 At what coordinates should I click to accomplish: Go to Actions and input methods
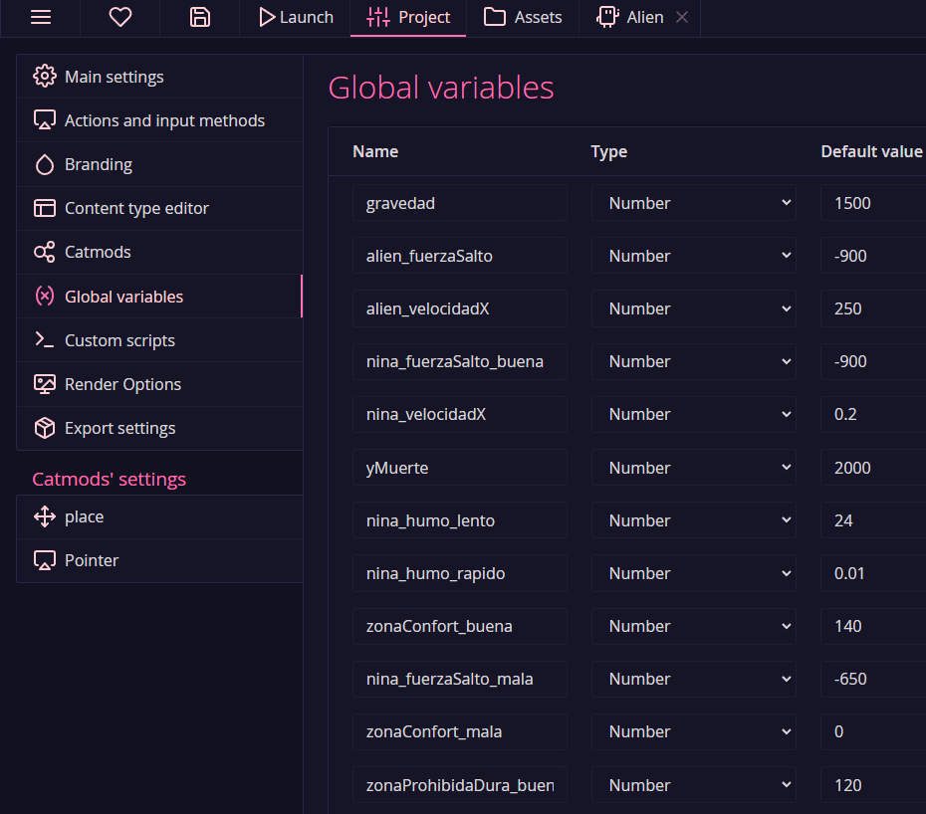pos(164,120)
